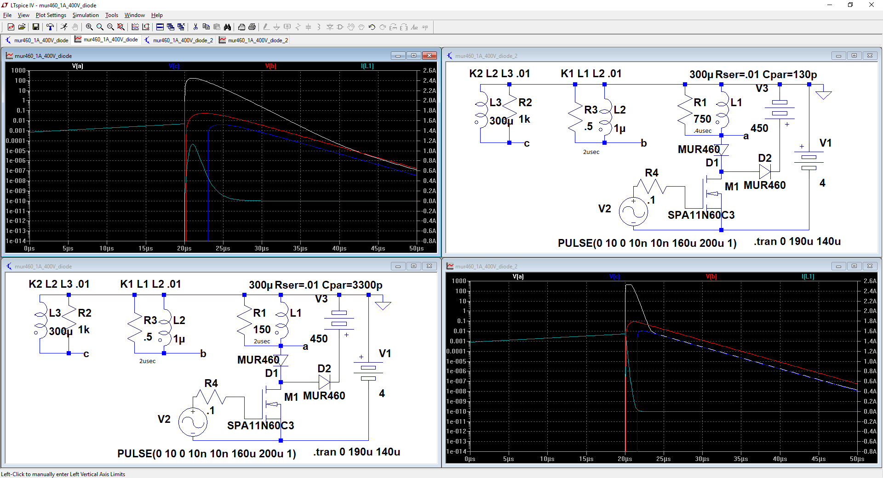Select the Zoom Pan magnifier icon
This screenshot has width=883, height=478.
pyautogui.click(x=100, y=27)
